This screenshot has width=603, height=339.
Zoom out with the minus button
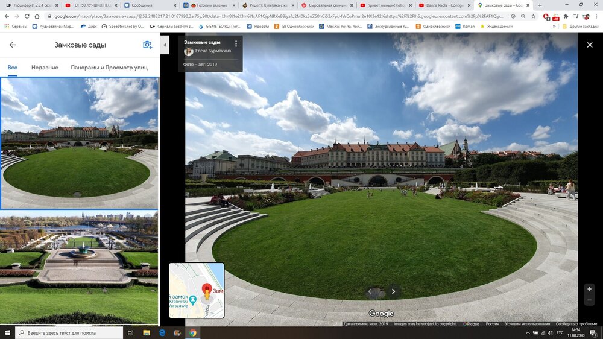tap(589, 301)
